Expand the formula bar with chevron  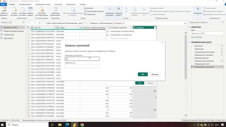pyautogui.click(x=185, y=23)
